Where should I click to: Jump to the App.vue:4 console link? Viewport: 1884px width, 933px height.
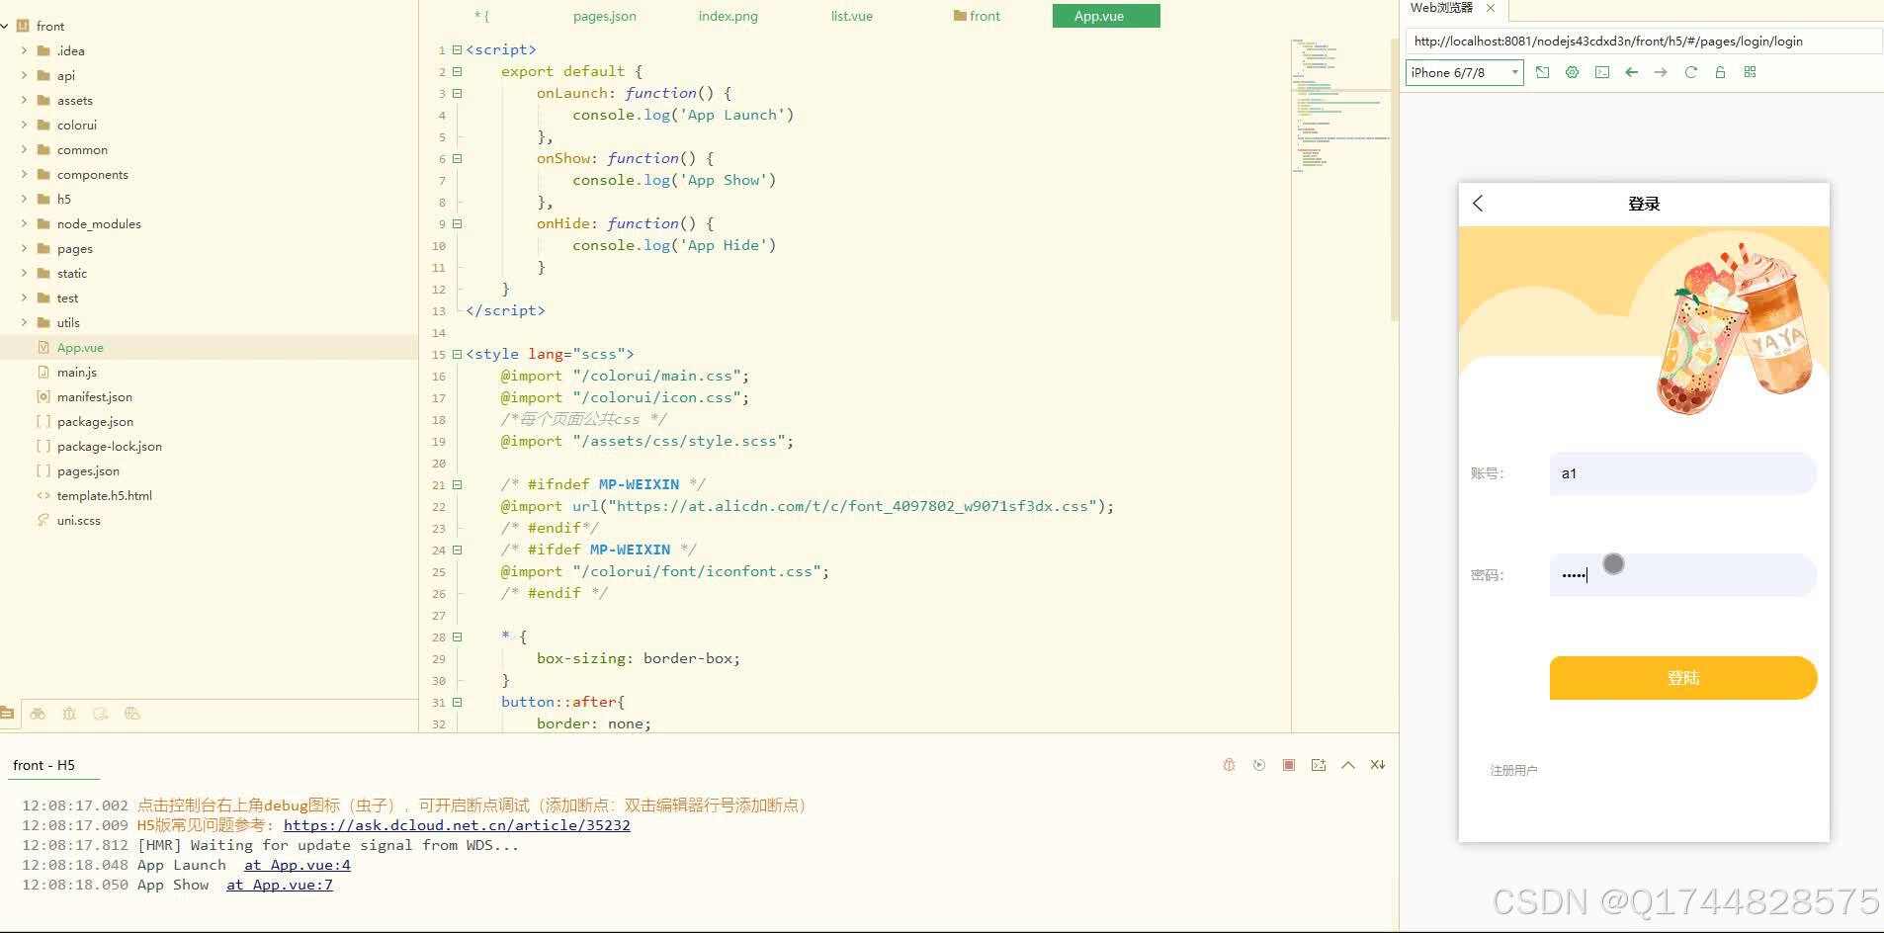pyautogui.click(x=298, y=865)
